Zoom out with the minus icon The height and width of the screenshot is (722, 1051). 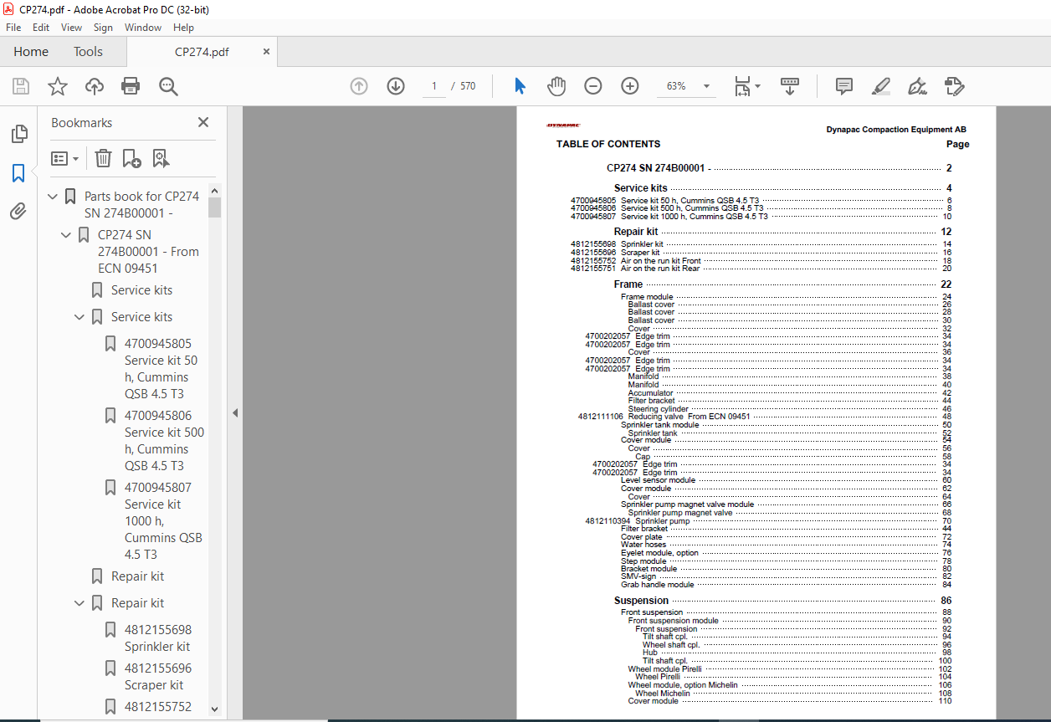[593, 86]
